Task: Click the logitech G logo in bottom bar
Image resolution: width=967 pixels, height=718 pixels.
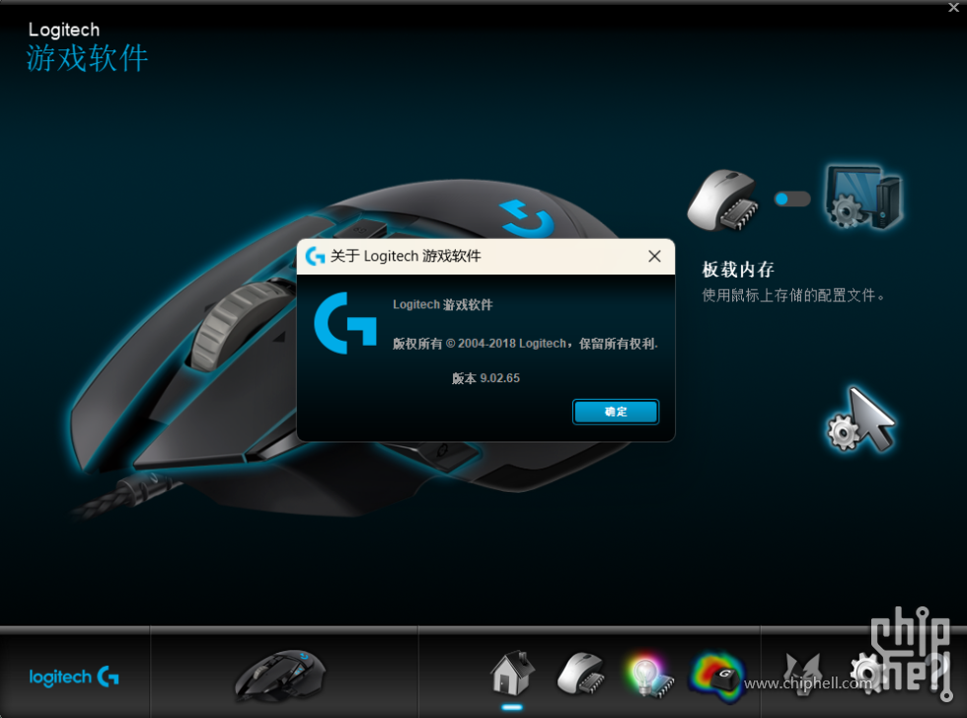Action: pyautogui.click(x=74, y=677)
